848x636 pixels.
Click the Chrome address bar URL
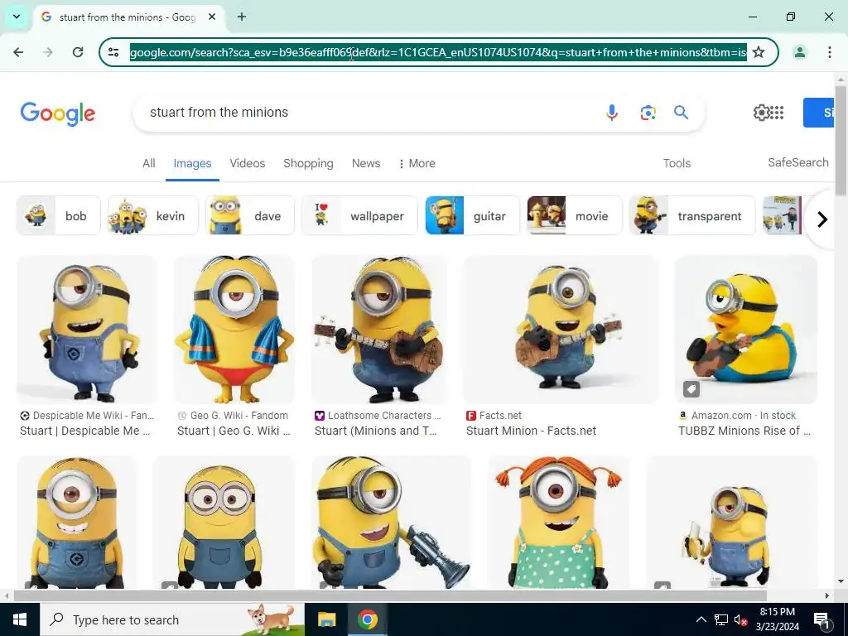(x=438, y=52)
